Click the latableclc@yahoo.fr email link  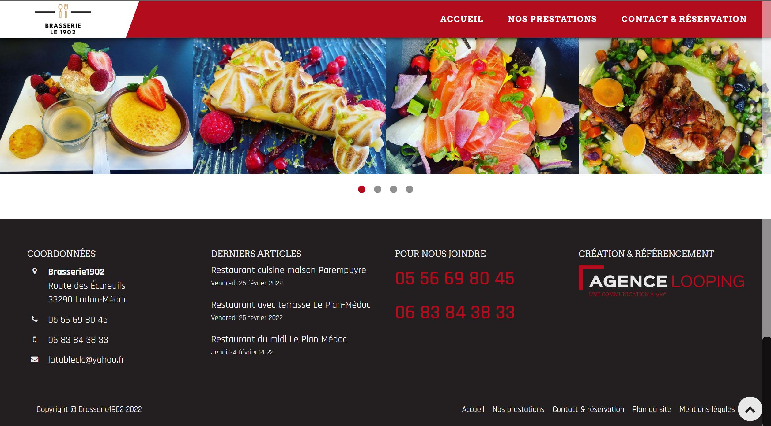click(x=86, y=359)
